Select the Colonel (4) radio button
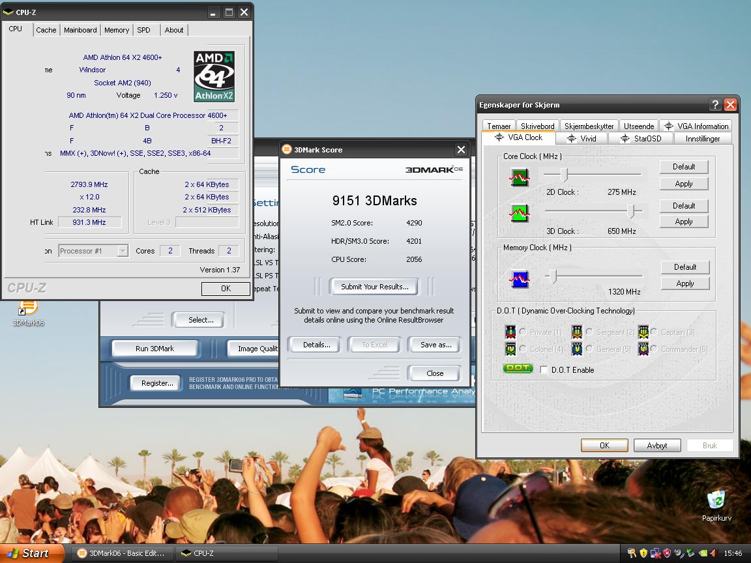 click(523, 349)
